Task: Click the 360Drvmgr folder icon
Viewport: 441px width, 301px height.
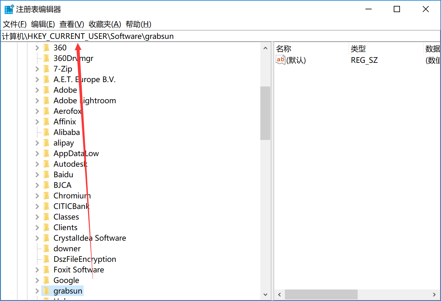Action: (46, 58)
